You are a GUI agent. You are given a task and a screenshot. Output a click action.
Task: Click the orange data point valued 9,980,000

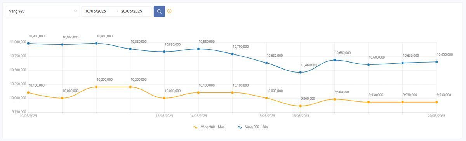click(x=334, y=99)
